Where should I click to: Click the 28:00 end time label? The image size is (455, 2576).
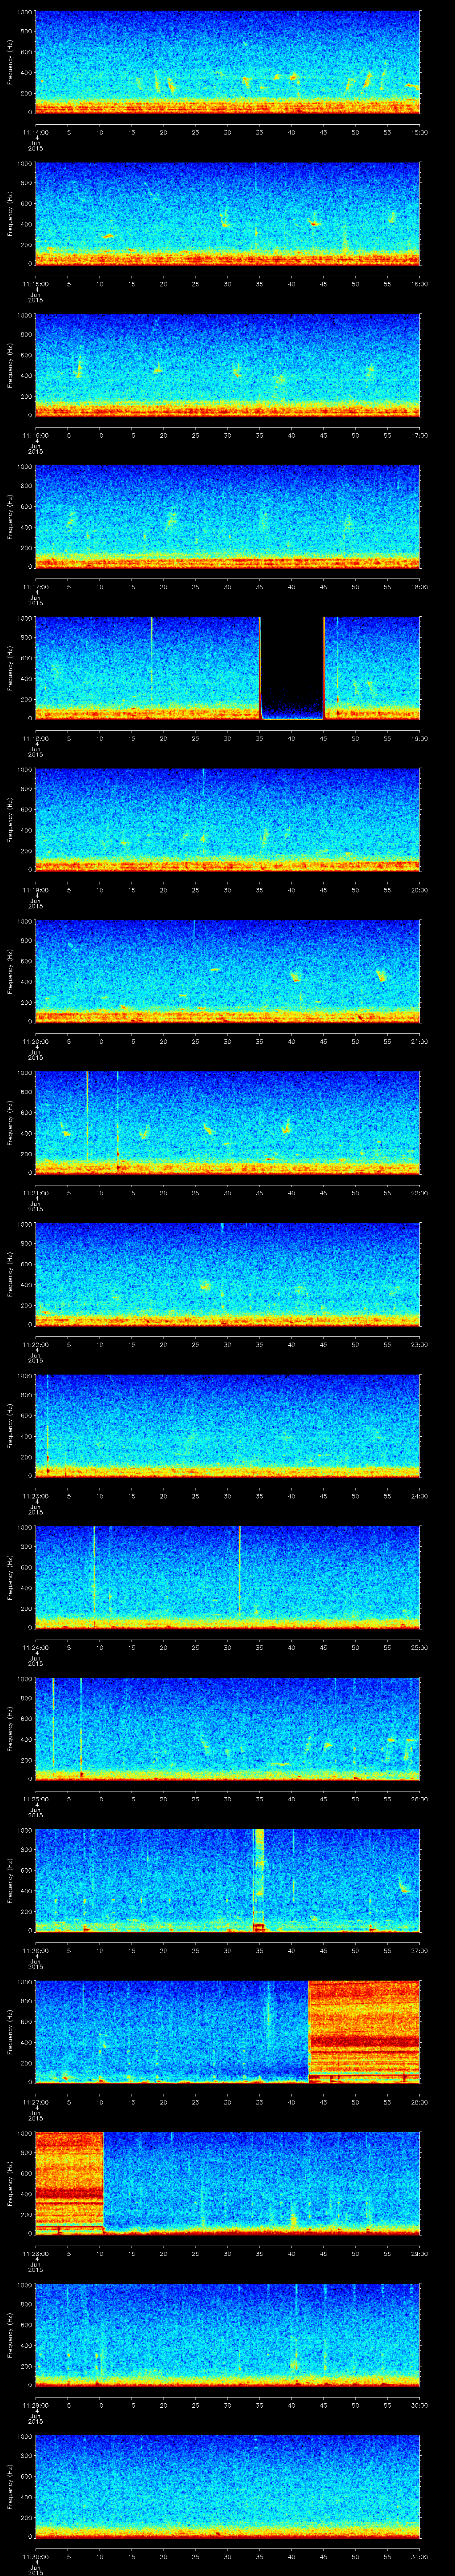click(419, 2101)
